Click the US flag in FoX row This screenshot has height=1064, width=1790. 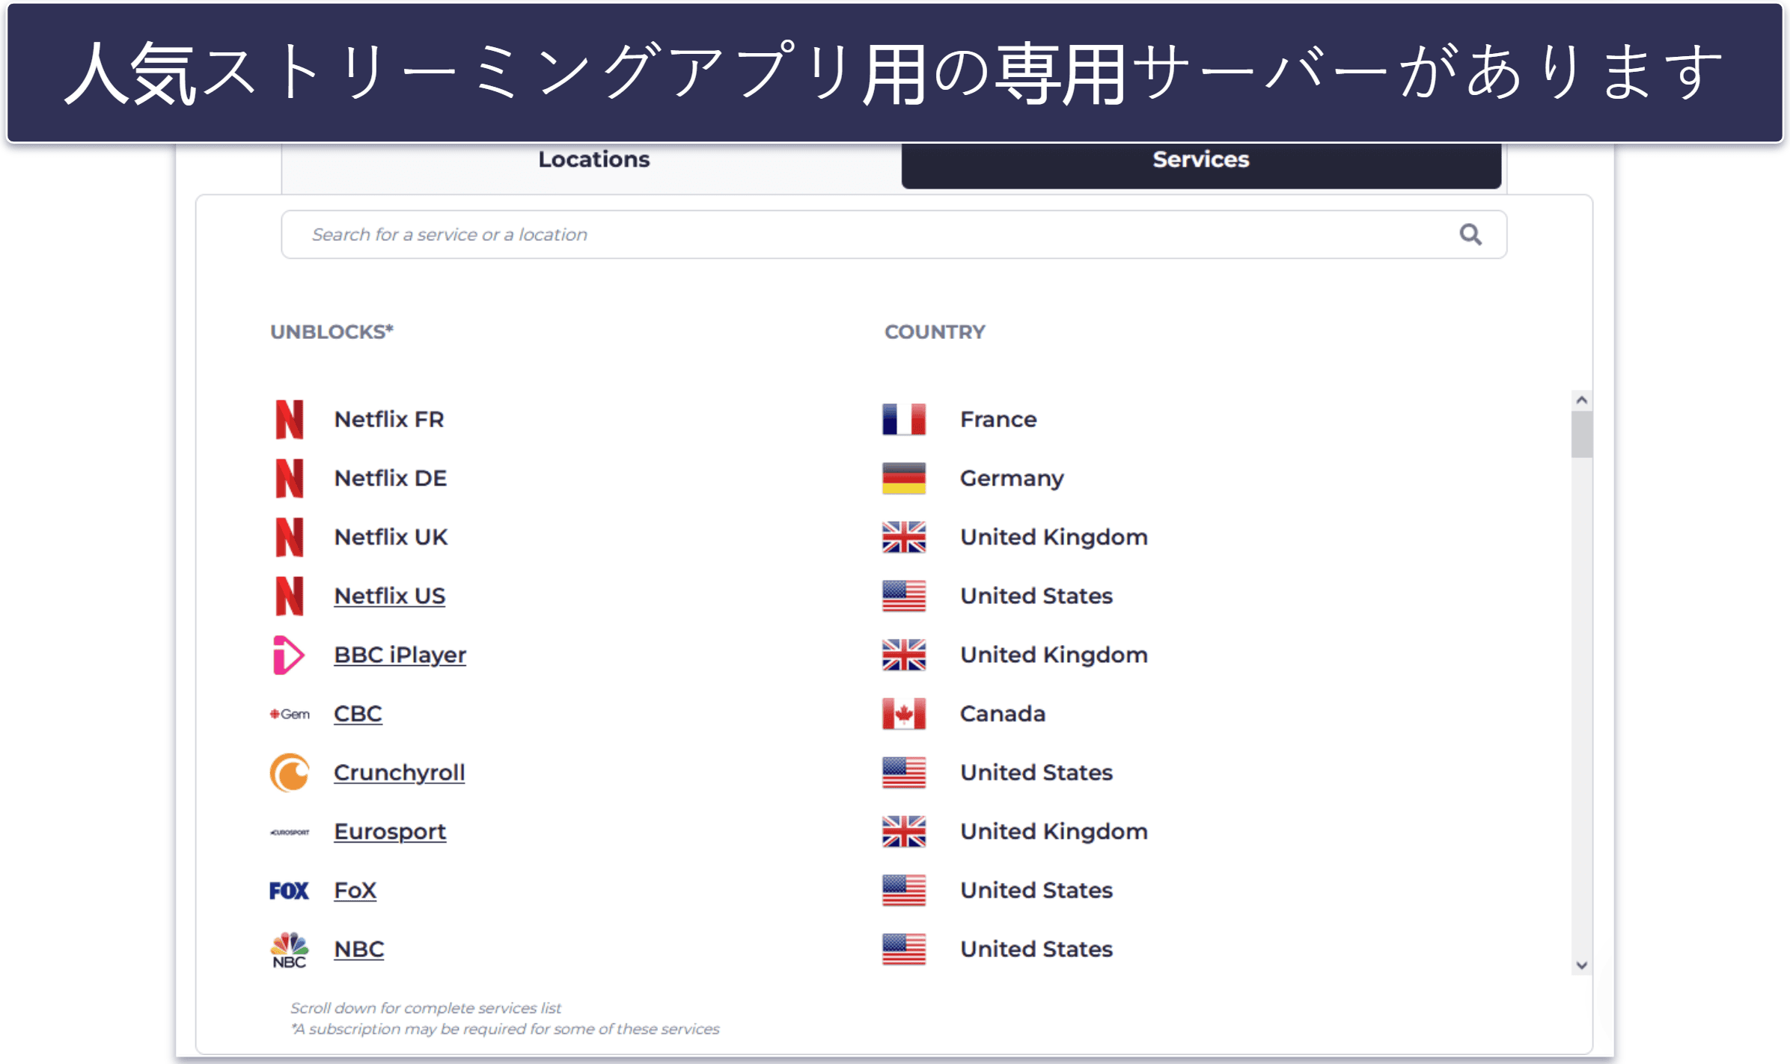(904, 890)
